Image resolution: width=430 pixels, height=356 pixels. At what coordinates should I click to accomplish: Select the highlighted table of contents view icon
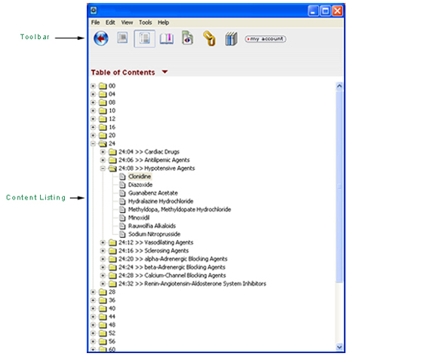click(x=145, y=38)
